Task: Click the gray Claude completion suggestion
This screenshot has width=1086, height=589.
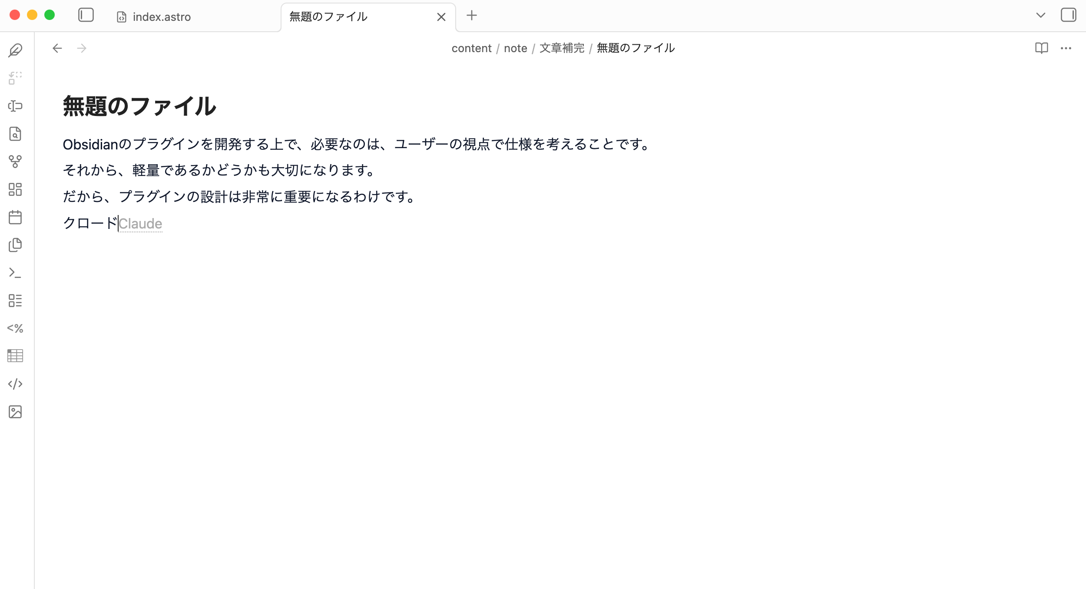Action: coord(140,224)
